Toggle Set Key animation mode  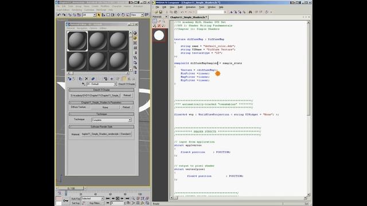click(76, 203)
